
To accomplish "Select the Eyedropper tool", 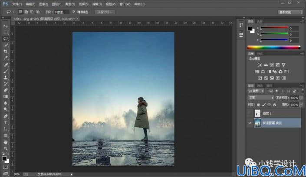I will [x=6, y=58].
